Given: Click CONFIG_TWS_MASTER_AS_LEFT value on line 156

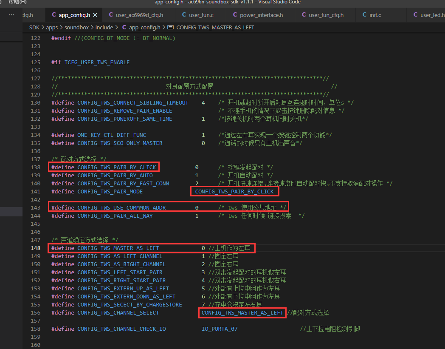Looking at the screenshot, I should pos(242,312).
